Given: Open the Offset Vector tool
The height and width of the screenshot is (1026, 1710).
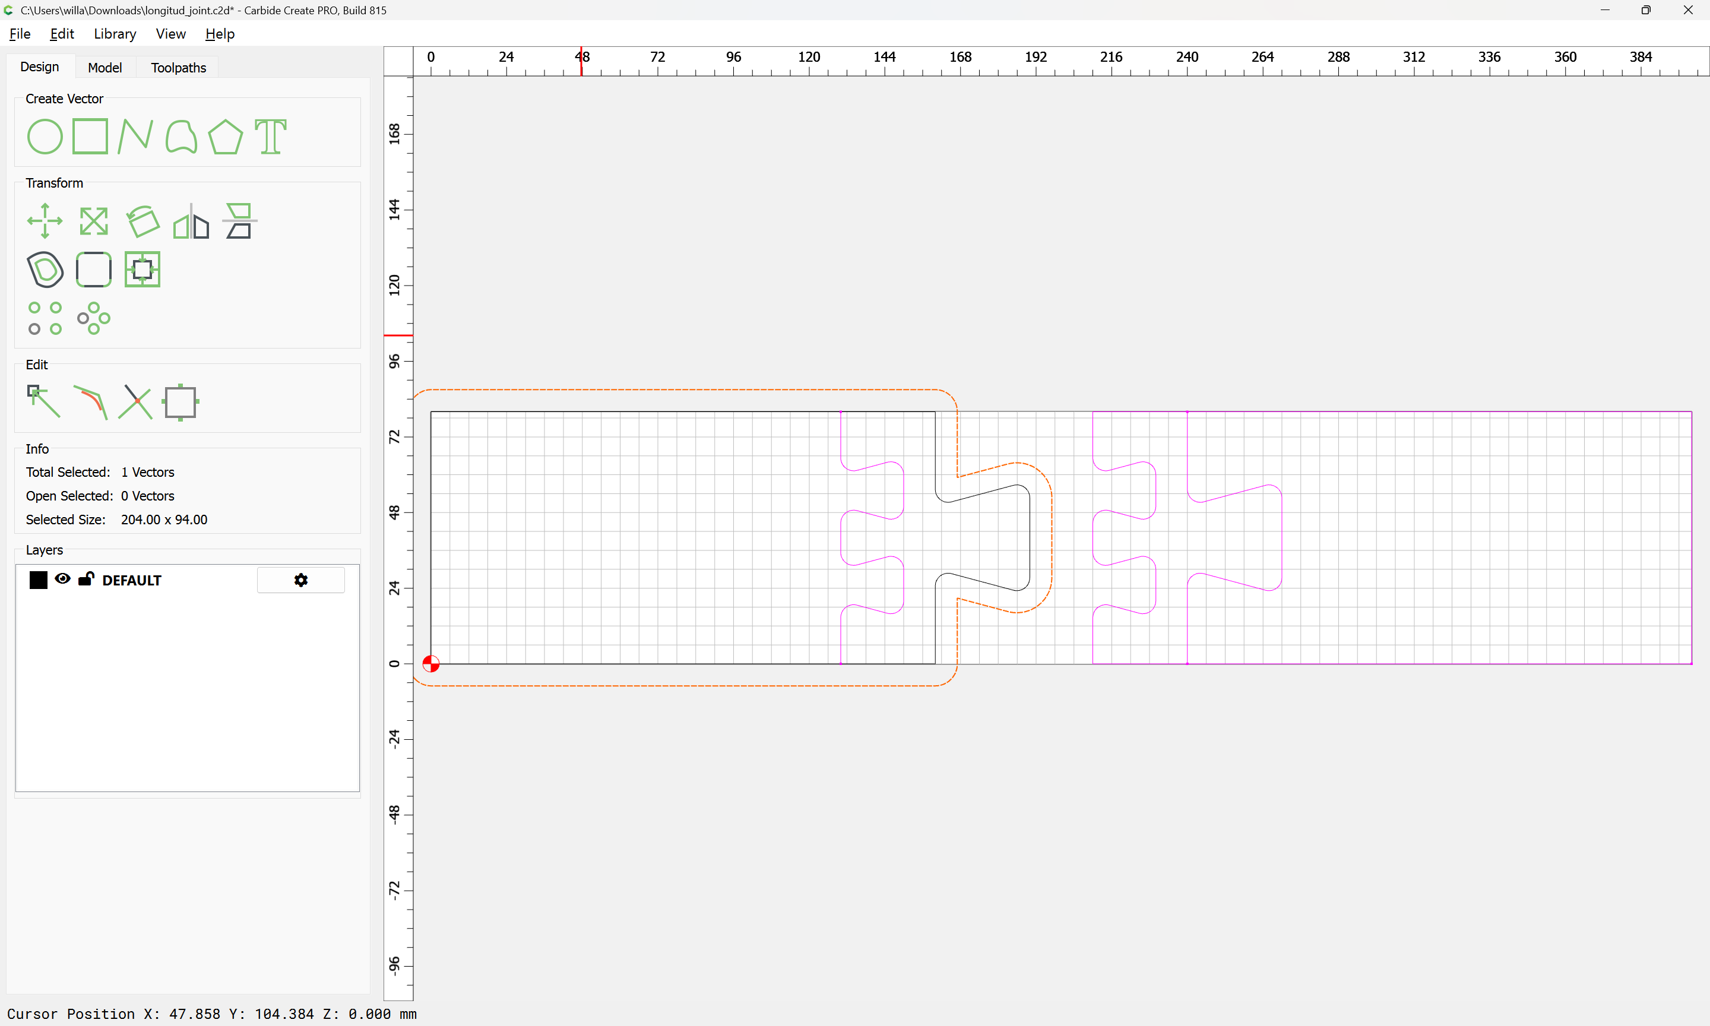Looking at the screenshot, I should (x=45, y=270).
